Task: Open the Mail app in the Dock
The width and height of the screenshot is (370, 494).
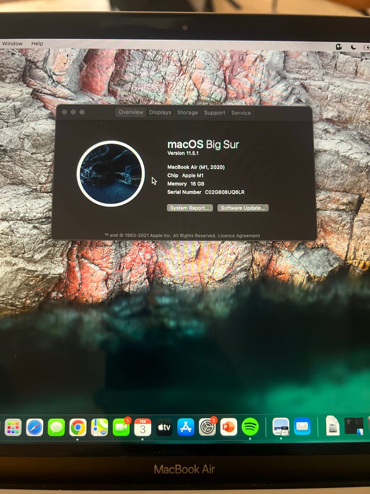Action: coord(302,427)
